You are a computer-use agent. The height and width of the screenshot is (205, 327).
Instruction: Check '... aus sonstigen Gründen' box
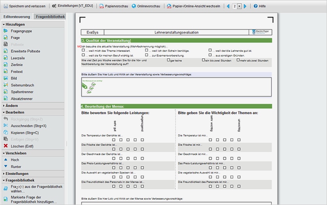210,55
